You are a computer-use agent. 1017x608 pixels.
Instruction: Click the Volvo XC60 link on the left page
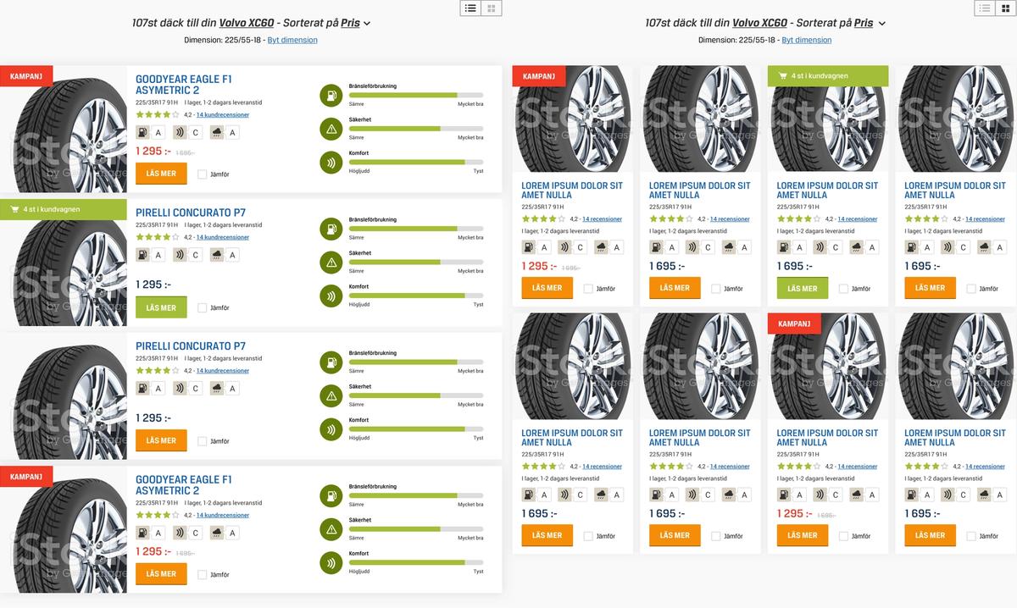247,24
